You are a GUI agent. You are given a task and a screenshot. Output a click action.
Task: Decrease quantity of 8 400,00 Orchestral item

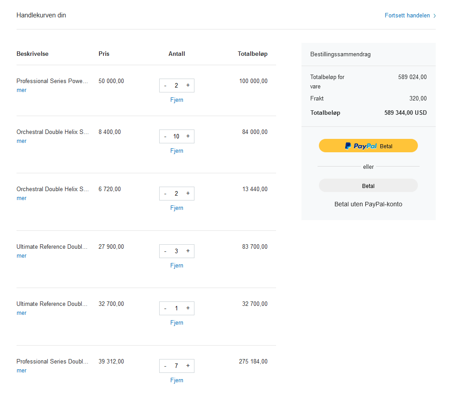coord(165,136)
